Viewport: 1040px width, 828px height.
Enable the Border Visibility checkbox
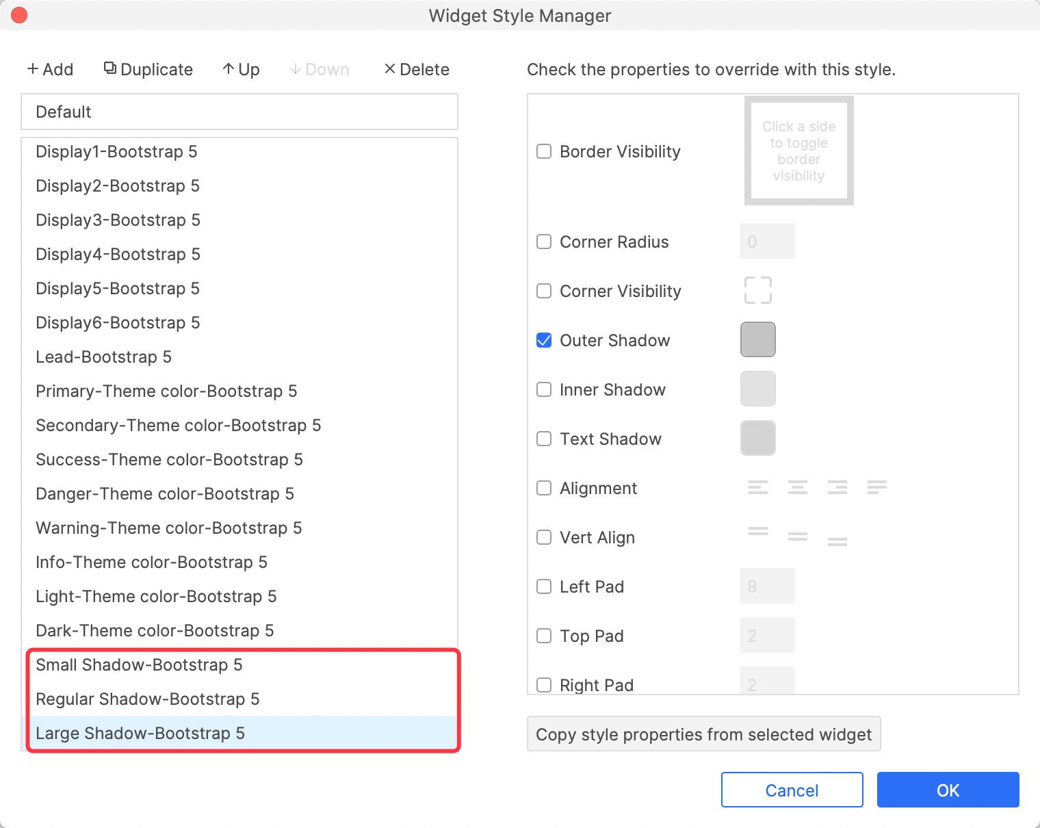(544, 151)
